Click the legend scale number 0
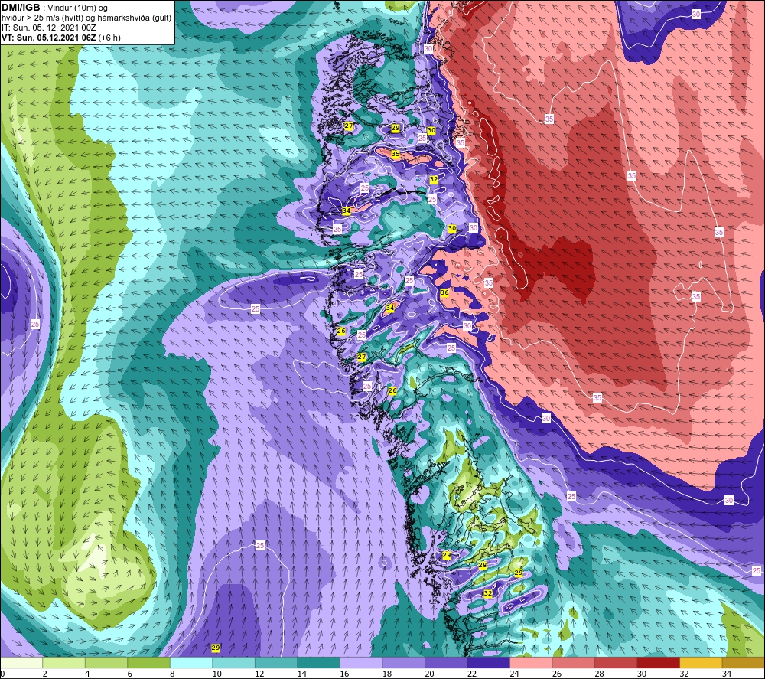 point(3,674)
